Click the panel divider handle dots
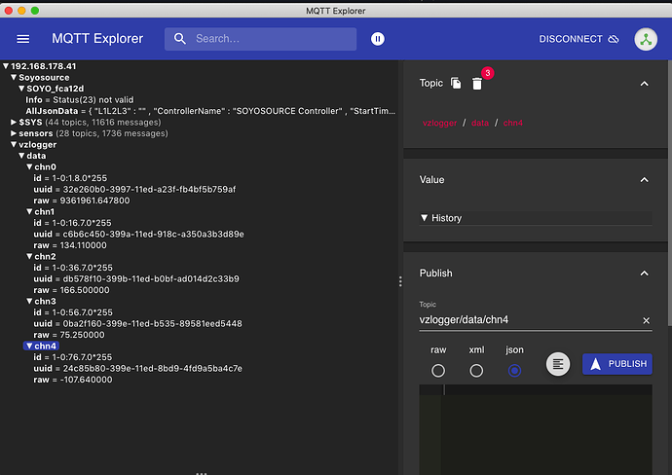Viewport: 672px width, 475px height. [400, 281]
